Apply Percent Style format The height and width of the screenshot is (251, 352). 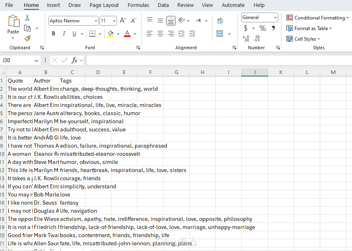pyautogui.click(x=262, y=28)
